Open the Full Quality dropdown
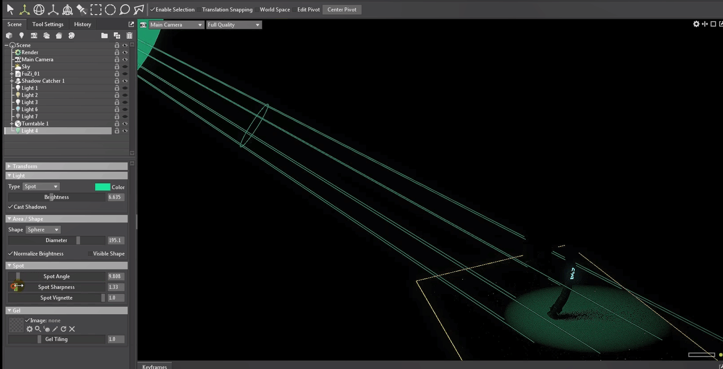Screen dimensions: 723x369 click(x=234, y=25)
